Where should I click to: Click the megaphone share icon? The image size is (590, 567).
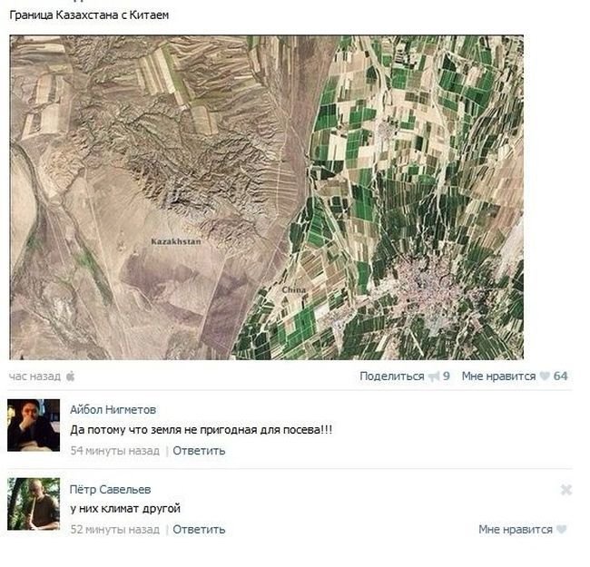(434, 376)
